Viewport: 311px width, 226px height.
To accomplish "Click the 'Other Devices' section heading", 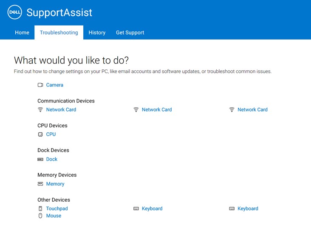I will (x=54, y=200).
